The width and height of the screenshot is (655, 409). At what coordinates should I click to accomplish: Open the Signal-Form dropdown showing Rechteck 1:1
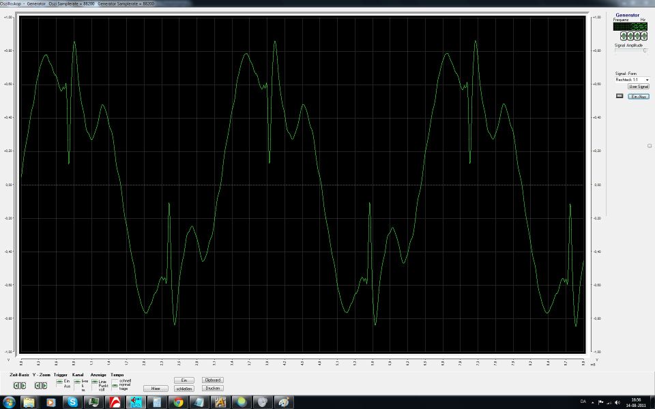[632, 80]
